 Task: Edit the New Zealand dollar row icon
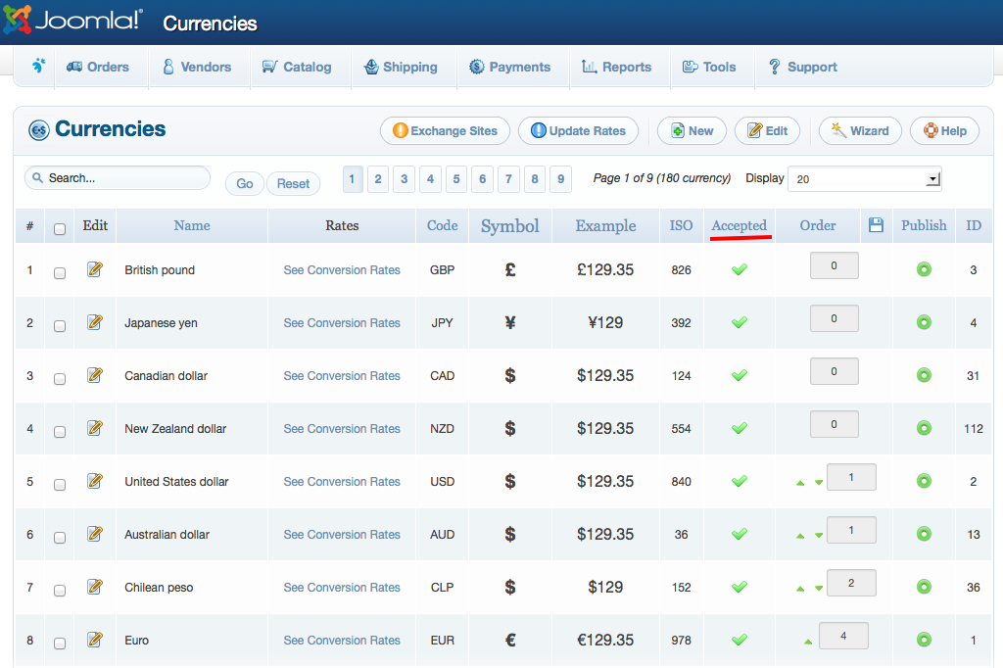(95, 427)
